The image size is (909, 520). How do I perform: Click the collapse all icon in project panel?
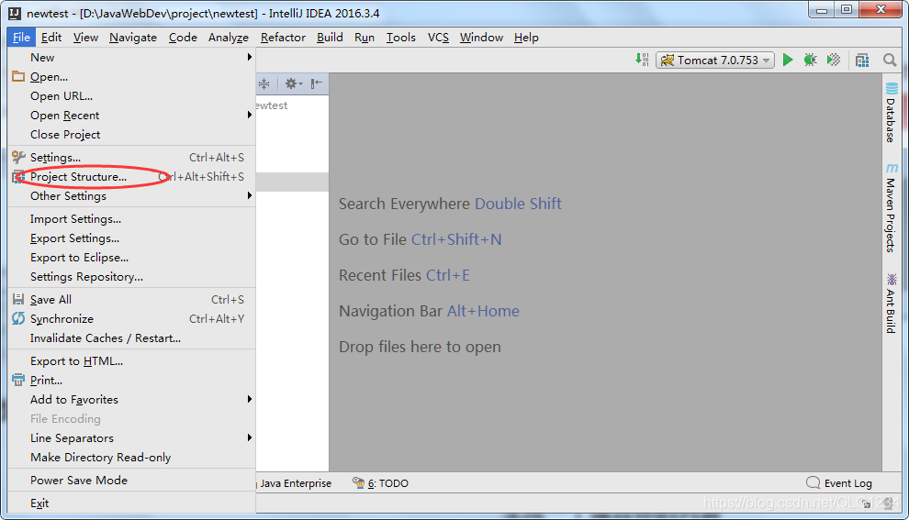264,84
